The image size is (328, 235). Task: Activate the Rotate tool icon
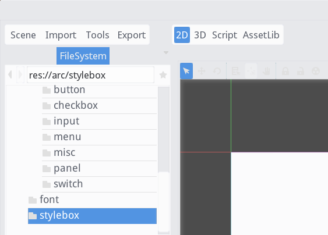coord(217,71)
